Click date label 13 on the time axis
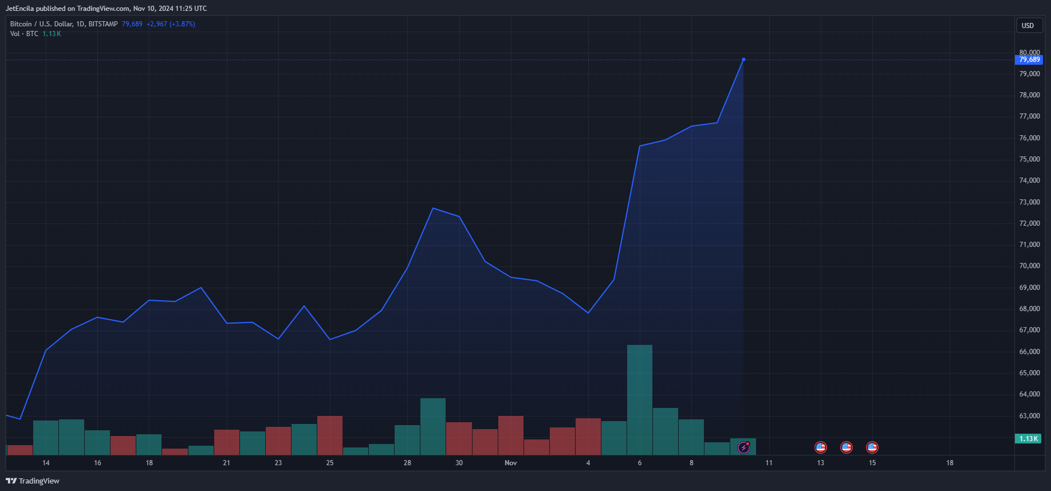The width and height of the screenshot is (1051, 491). tap(821, 463)
